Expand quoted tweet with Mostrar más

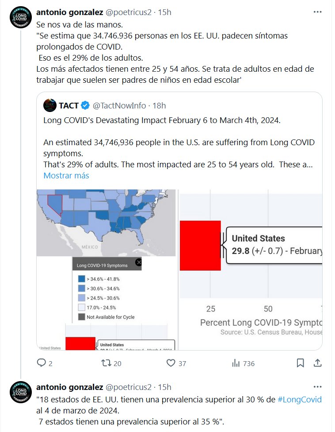66,176
